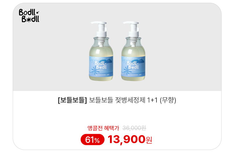Screen dimensions: 234x153
Task: Click the 원 character after 13,900
Action: click(x=149, y=140)
